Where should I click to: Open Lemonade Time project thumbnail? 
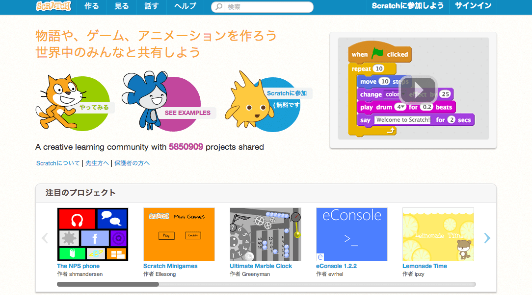pyautogui.click(x=438, y=234)
